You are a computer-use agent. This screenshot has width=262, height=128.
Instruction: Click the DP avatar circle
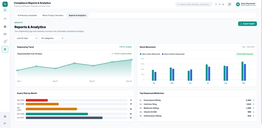pos(238,4)
